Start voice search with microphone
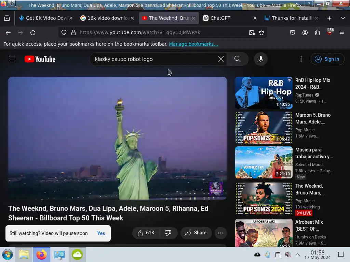This screenshot has height=262, width=350. point(261,59)
